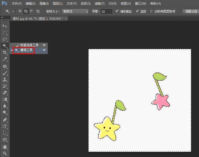This screenshot has width=199, height=157.
Task: Close the 素材.jpg document tab
Action: [x=66, y=18]
